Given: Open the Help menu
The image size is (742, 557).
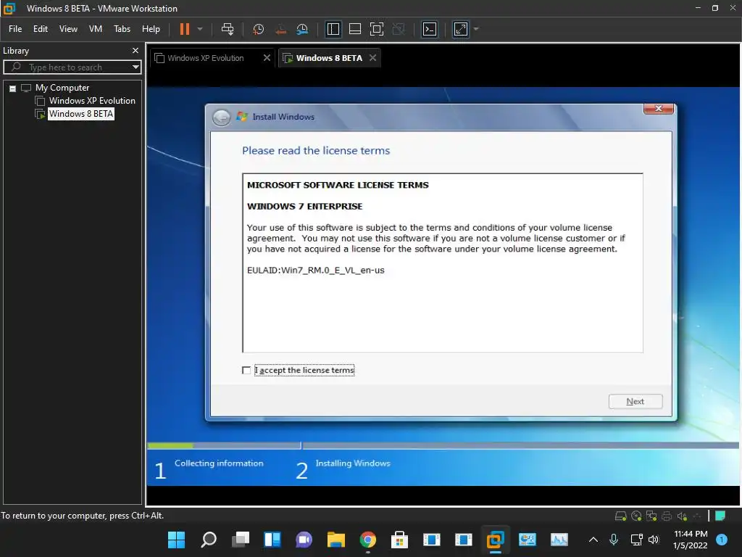Looking at the screenshot, I should coord(151,29).
